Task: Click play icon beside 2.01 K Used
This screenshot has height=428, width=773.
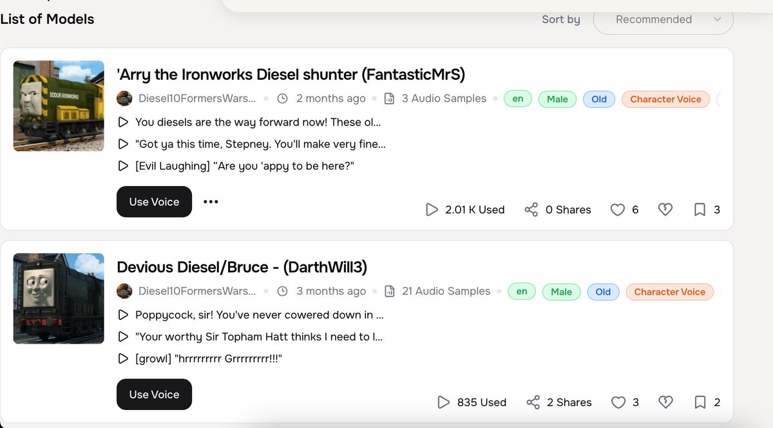Action: pyautogui.click(x=432, y=210)
